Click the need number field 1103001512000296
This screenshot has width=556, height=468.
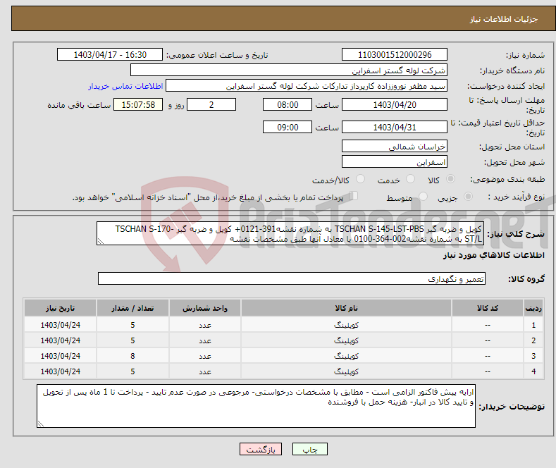(395, 54)
